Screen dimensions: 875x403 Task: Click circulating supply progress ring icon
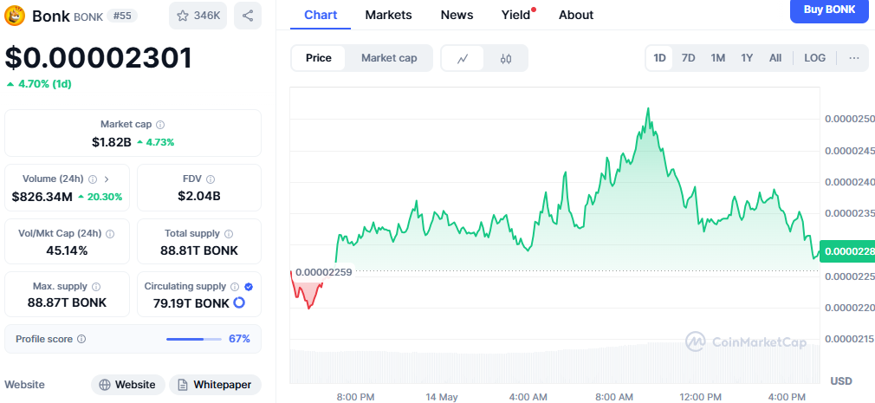239,302
